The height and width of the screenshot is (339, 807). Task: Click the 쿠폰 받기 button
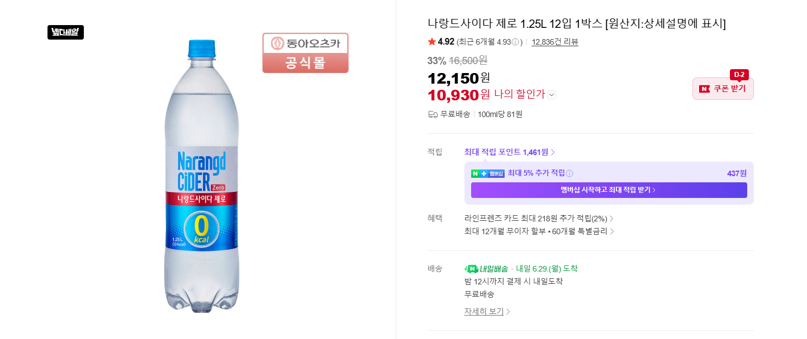pos(723,89)
